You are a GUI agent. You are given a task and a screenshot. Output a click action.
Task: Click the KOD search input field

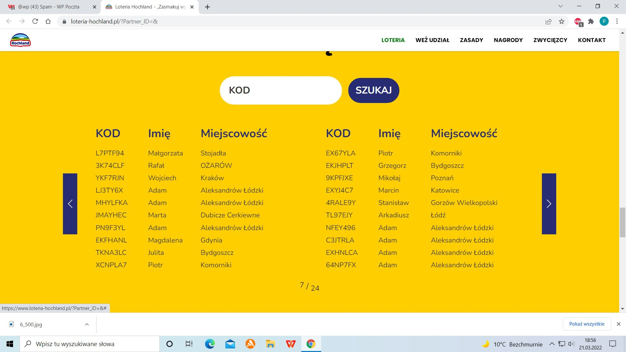[x=280, y=90]
